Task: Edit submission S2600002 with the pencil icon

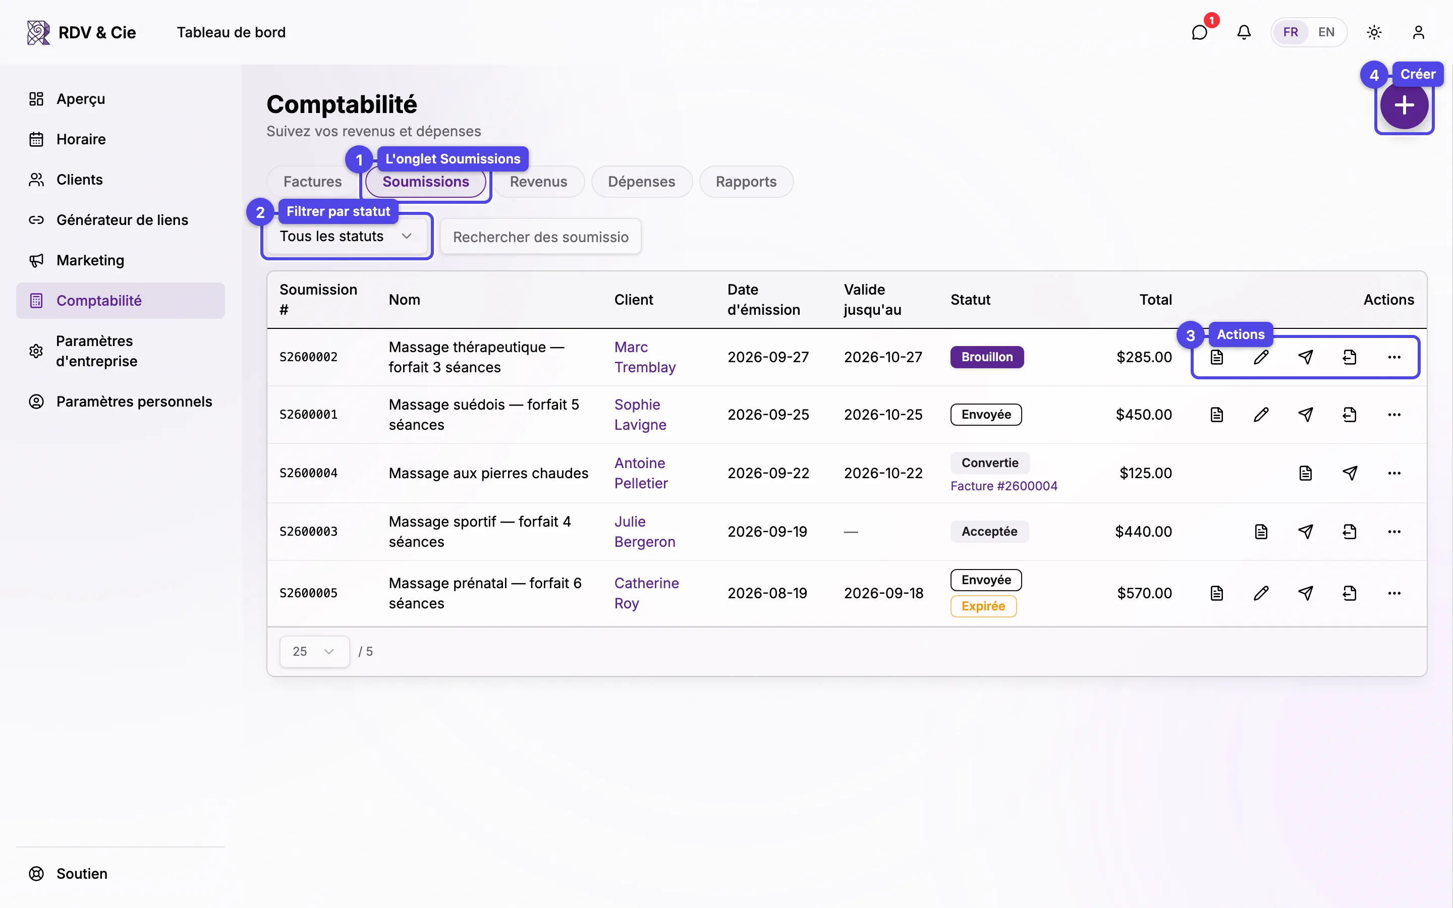Action: coord(1261,357)
